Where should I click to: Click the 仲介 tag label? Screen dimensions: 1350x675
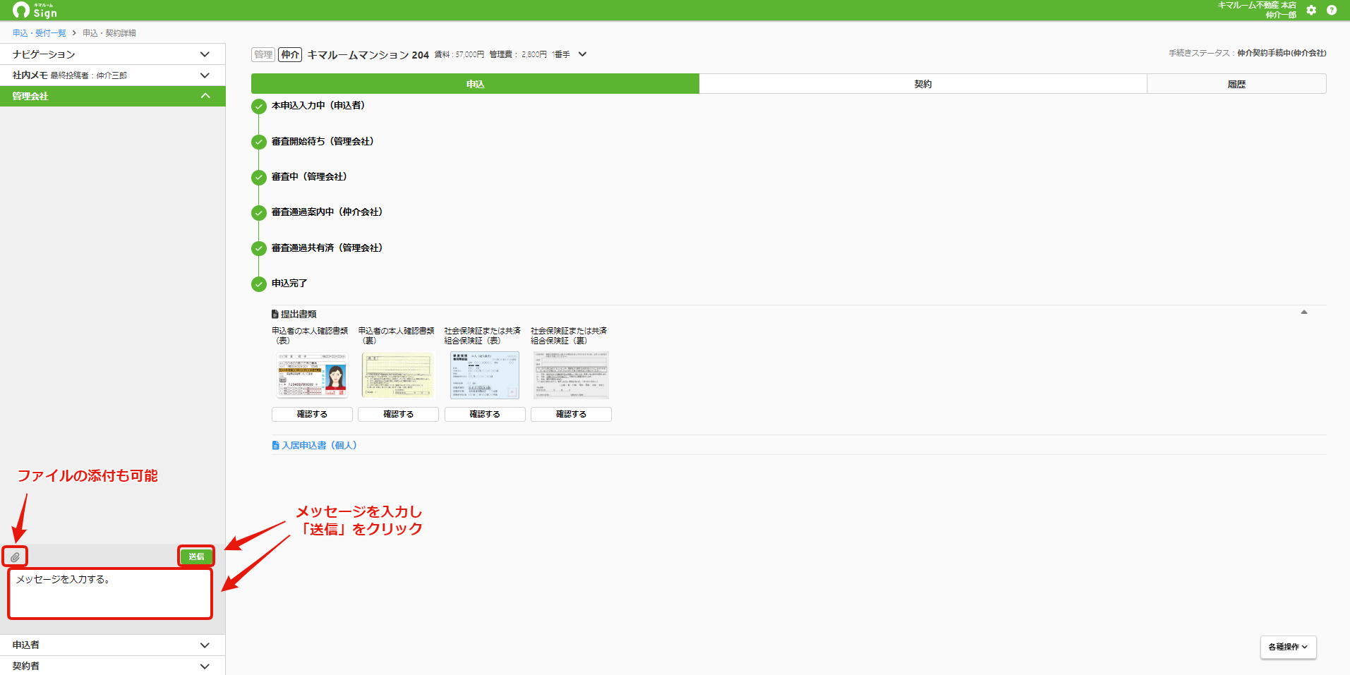point(290,54)
